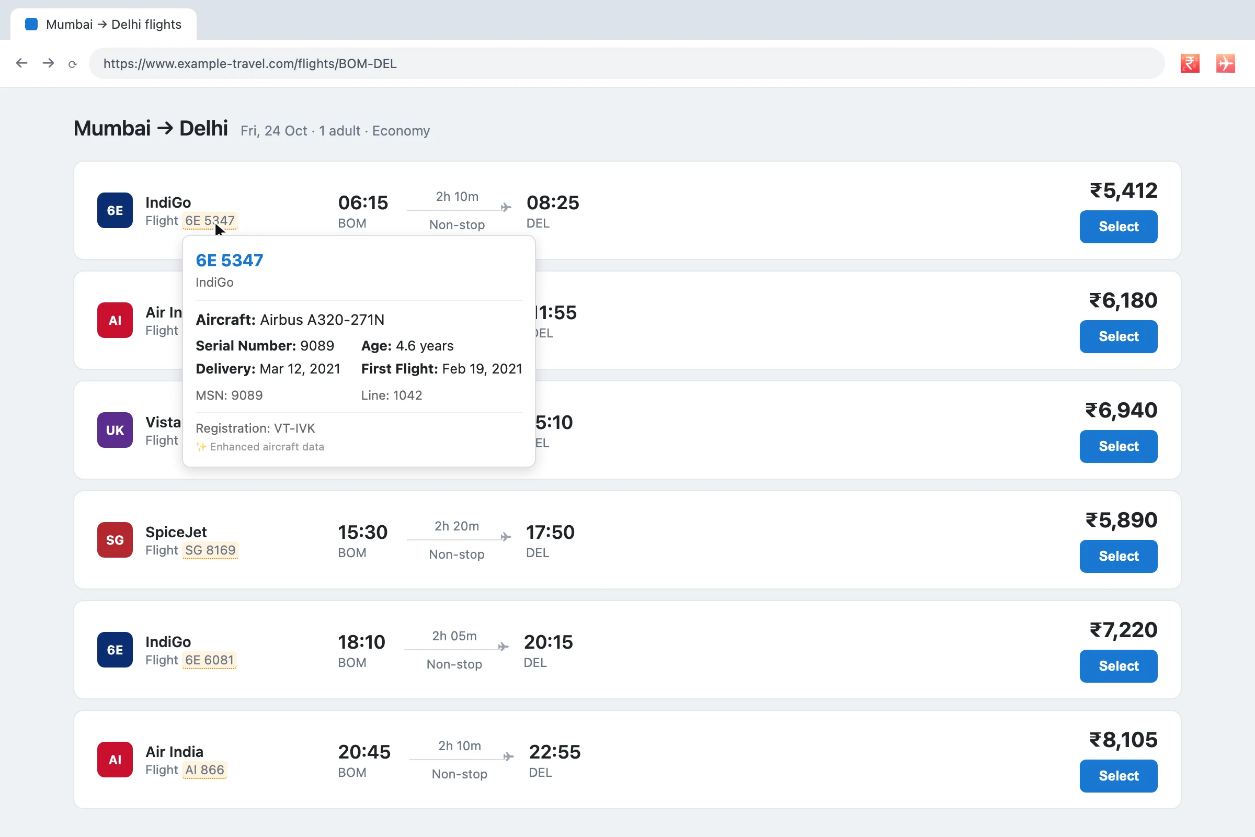Click 15:30 departure time of SpiceJet
This screenshot has width=1255, height=837.
pyautogui.click(x=363, y=532)
